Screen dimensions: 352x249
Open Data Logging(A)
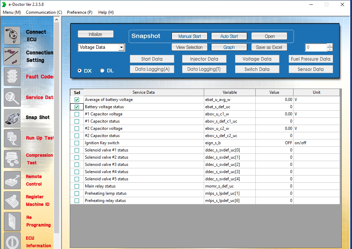[x=152, y=69]
